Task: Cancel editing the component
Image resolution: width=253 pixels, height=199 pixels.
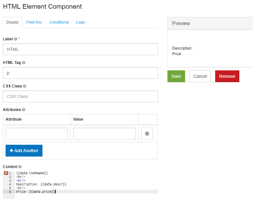Action: (200, 76)
